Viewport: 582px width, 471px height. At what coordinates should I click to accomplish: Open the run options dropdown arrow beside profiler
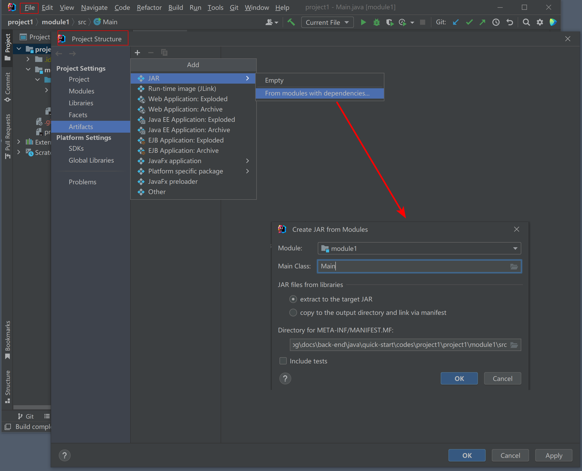[x=412, y=22]
